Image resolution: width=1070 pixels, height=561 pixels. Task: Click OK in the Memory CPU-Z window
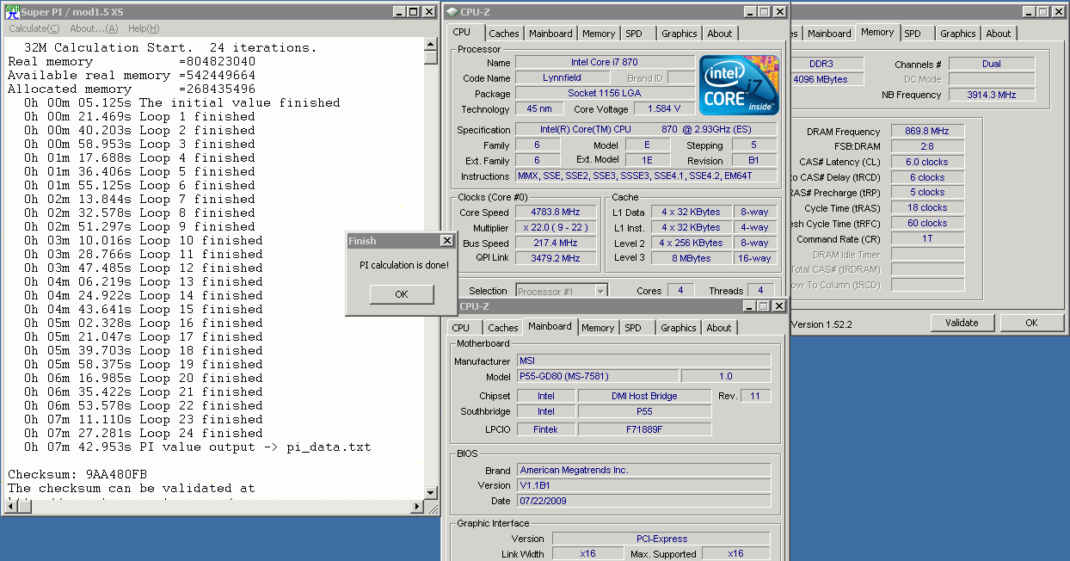point(1031,323)
